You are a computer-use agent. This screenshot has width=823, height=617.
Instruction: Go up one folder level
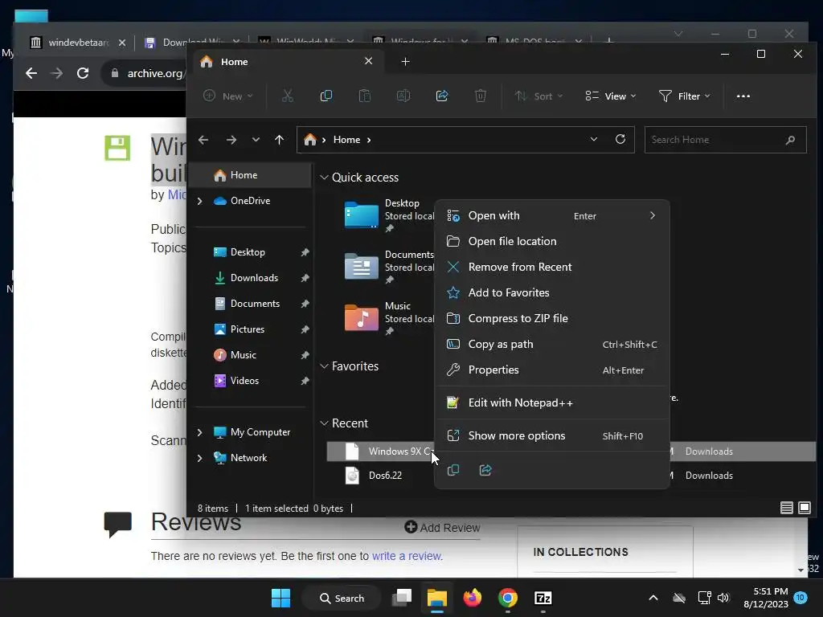[279, 140]
